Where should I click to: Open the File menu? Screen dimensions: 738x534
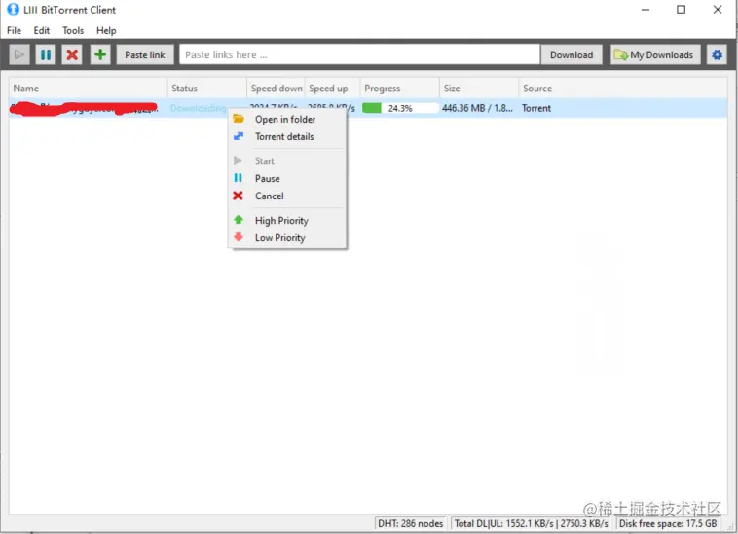click(15, 30)
